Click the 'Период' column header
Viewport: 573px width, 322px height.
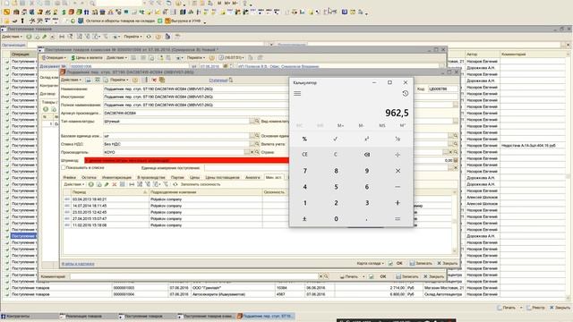[x=109, y=192]
